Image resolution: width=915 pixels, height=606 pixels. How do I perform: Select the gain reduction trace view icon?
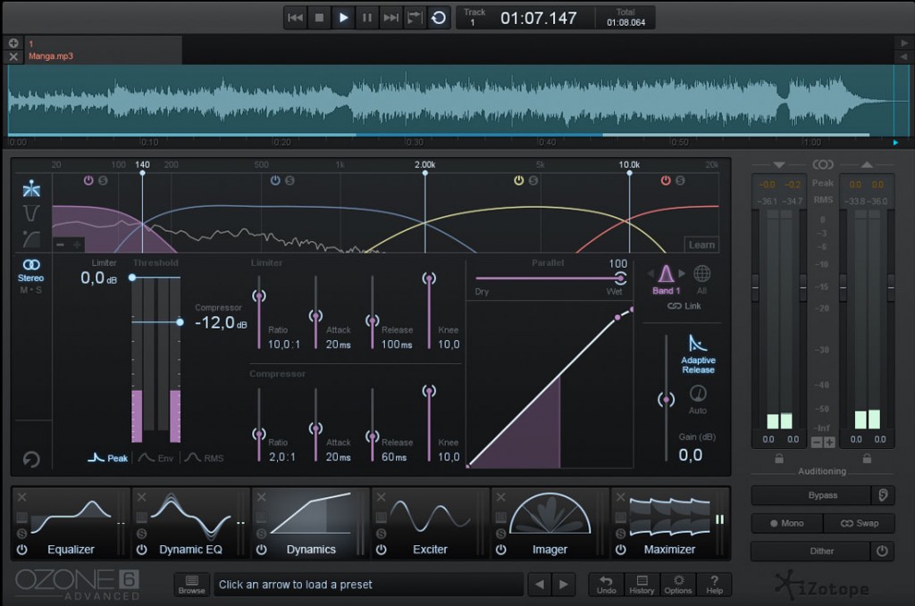click(x=31, y=213)
